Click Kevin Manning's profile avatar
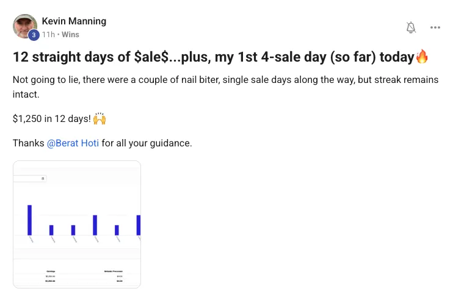Image resolution: width=464 pixels, height=294 pixels. [24, 26]
